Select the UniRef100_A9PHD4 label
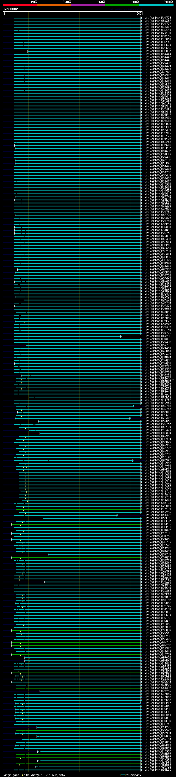This screenshot has height=777, width=176. click(x=158, y=124)
